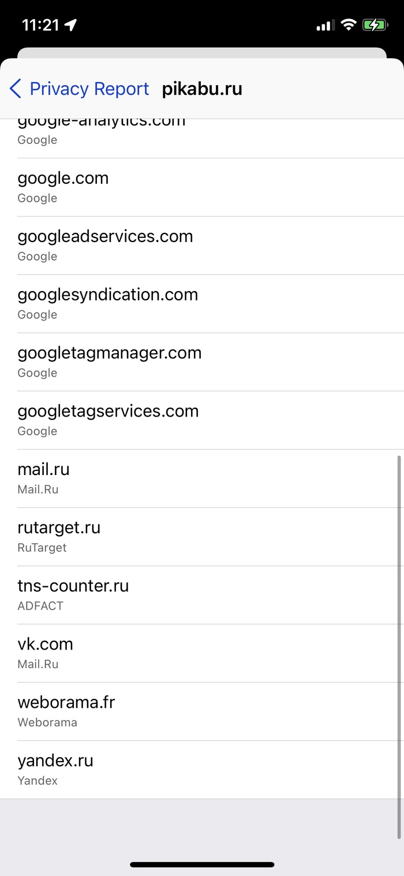Click the vertical scrollbar indicator
Image resolution: width=404 pixels, height=876 pixels.
399,647
